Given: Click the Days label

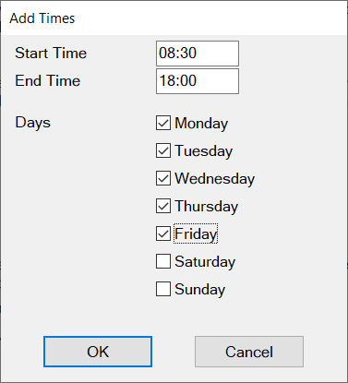Looking at the screenshot, I should (32, 123).
